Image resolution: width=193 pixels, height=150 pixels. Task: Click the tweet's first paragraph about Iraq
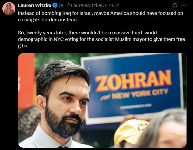point(101,16)
